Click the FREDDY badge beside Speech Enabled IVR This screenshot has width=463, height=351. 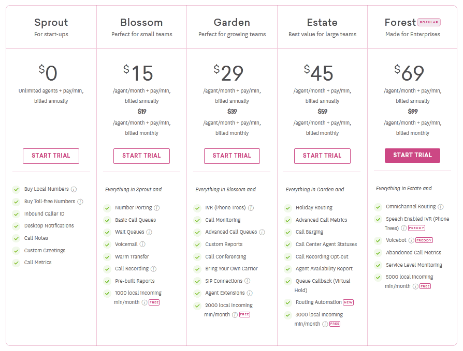[x=416, y=227]
